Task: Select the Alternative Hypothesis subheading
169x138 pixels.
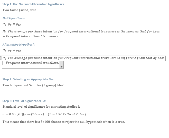Action: pyautogui.click(x=19, y=45)
